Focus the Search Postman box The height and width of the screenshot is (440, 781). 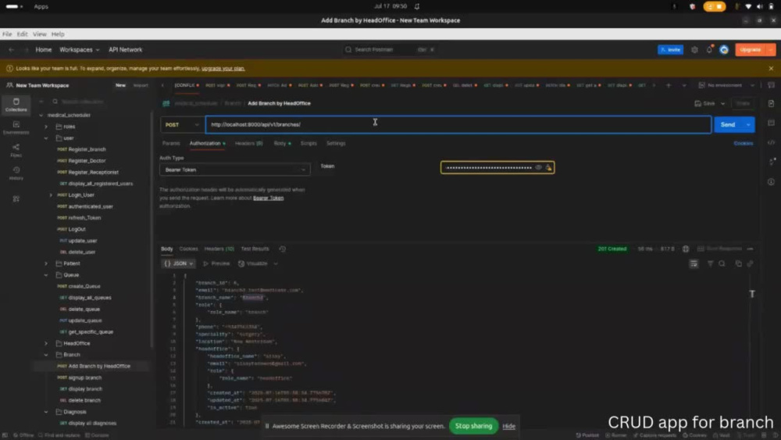[x=390, y=50]
